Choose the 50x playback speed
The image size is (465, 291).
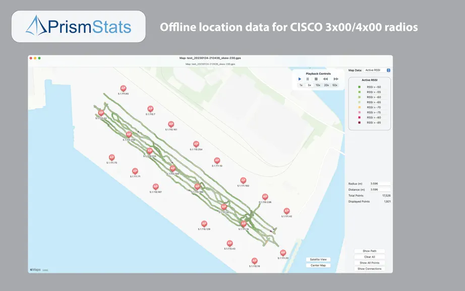coord(335,85)
